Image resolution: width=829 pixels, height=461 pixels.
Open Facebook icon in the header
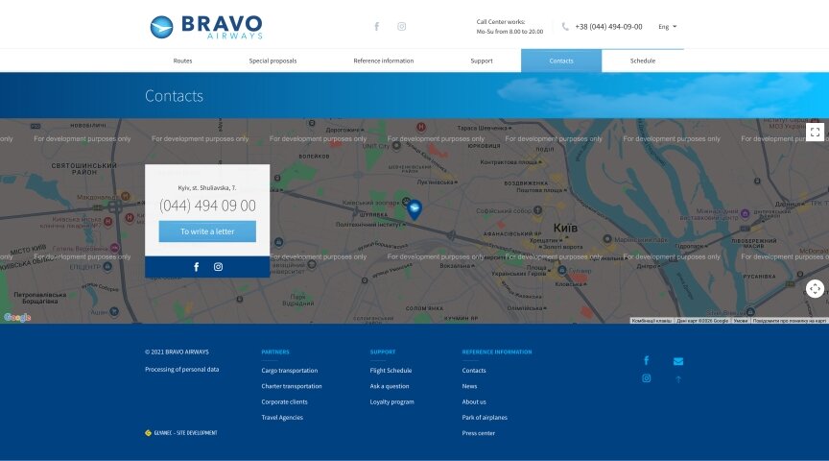click(376, 27)
